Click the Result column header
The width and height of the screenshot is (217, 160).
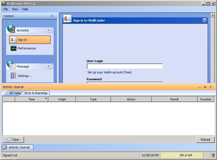coord(174,99)
